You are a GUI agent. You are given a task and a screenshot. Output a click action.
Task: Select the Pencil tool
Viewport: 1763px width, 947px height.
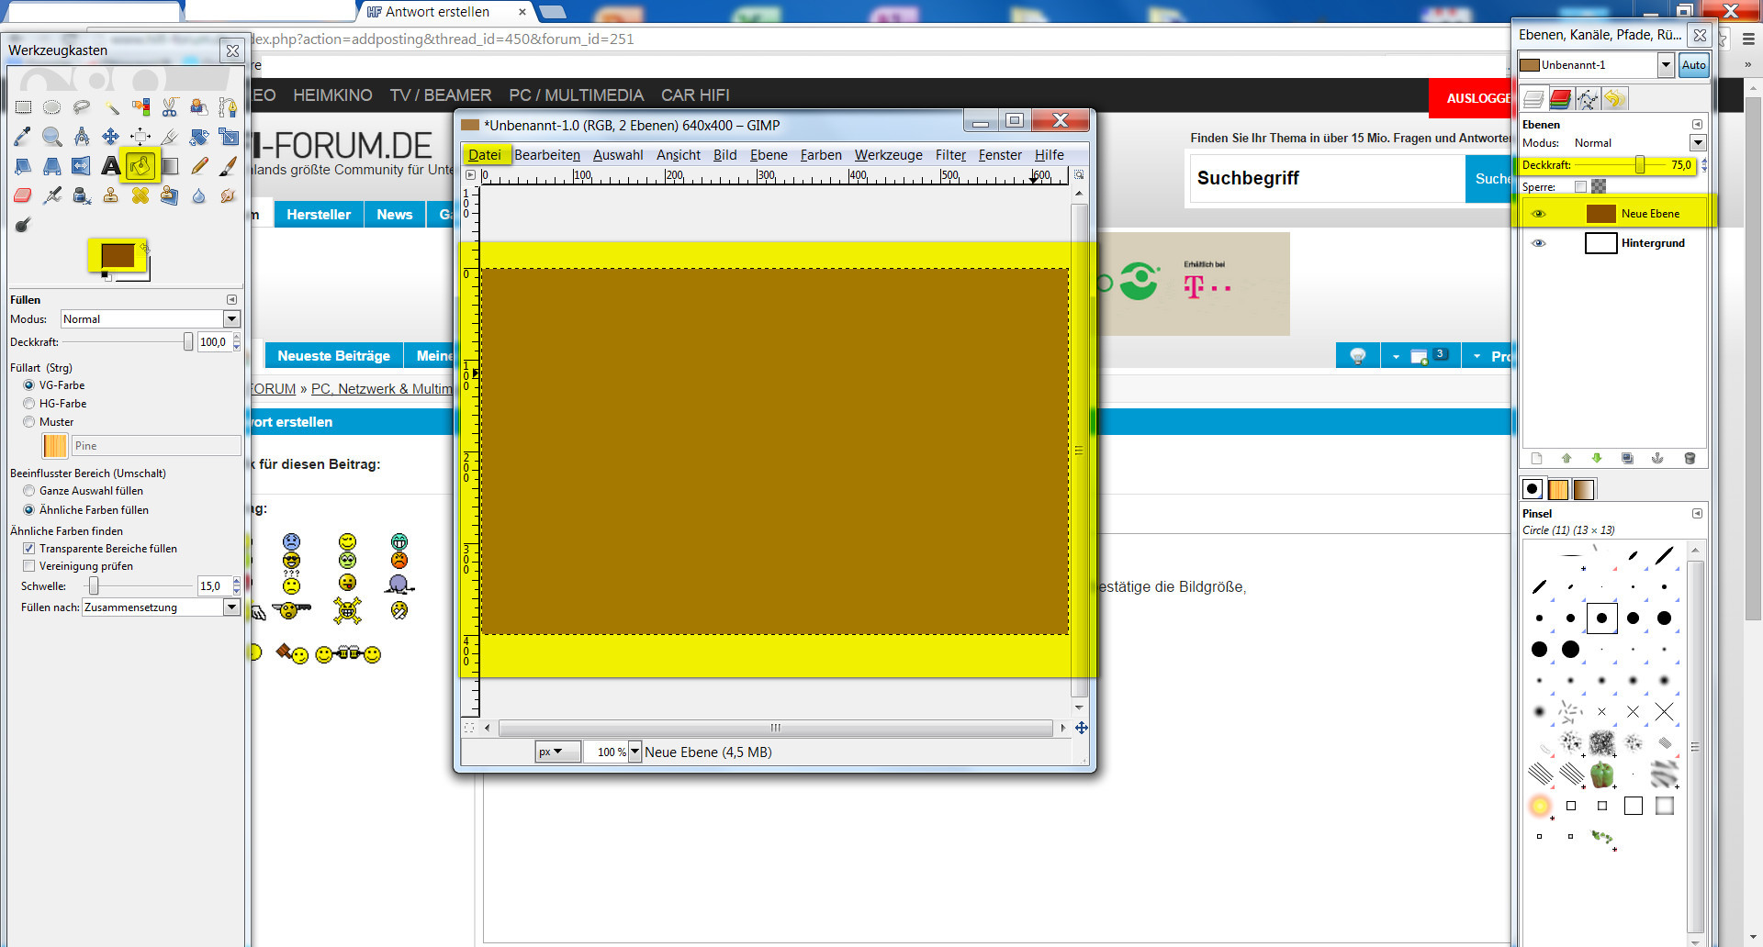(x=199, y=166)
